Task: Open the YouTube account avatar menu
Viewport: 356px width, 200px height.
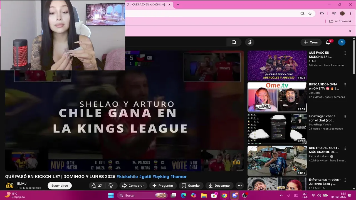Action: (342, 42)
